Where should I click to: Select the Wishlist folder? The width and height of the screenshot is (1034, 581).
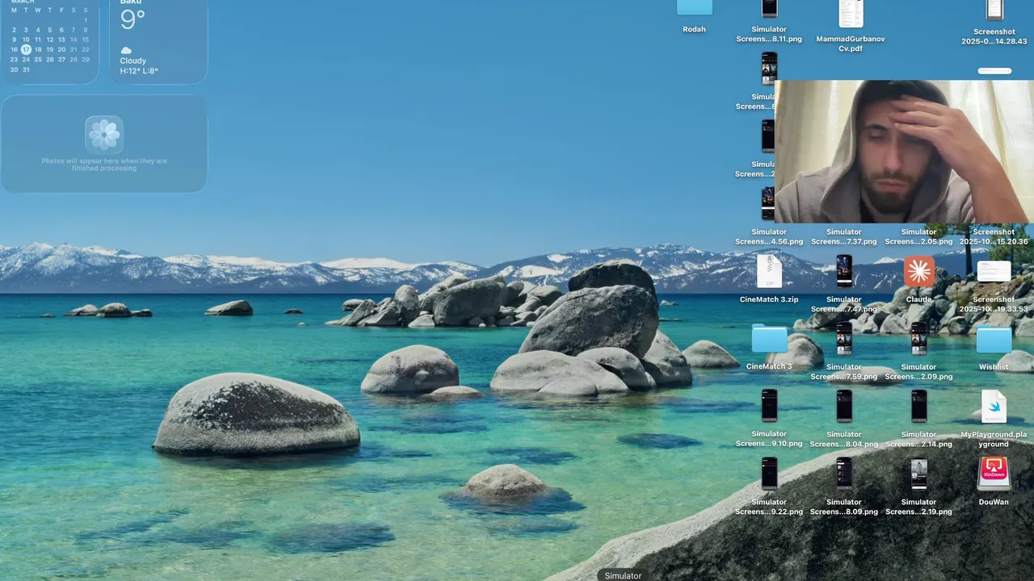click(x=994, y=339)
